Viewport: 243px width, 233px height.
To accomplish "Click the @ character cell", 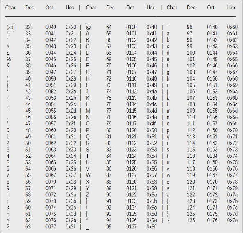I will [88, 27].
